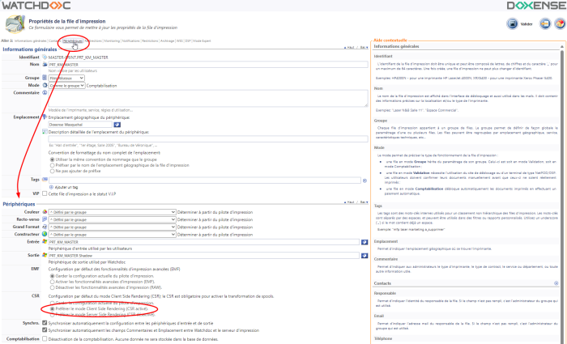Click the Haut link above Informations générales

point(350,47)
